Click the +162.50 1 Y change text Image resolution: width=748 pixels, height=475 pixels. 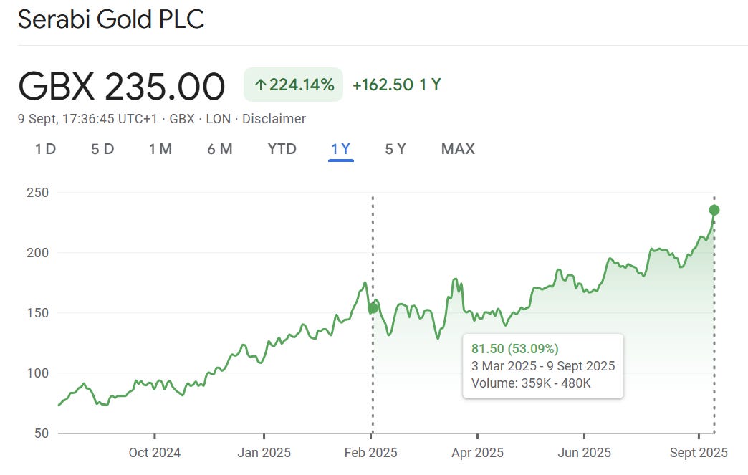click(397, 85)
